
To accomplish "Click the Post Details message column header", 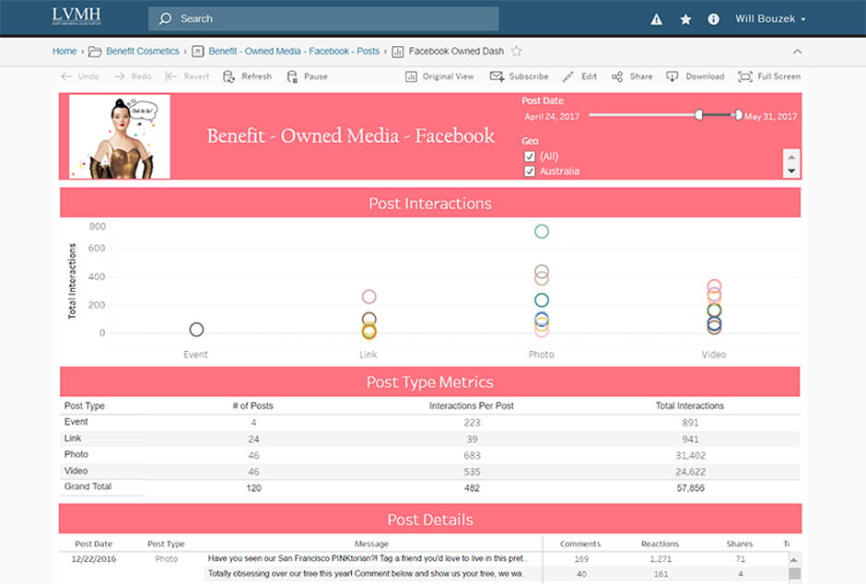I will (371, 543).
